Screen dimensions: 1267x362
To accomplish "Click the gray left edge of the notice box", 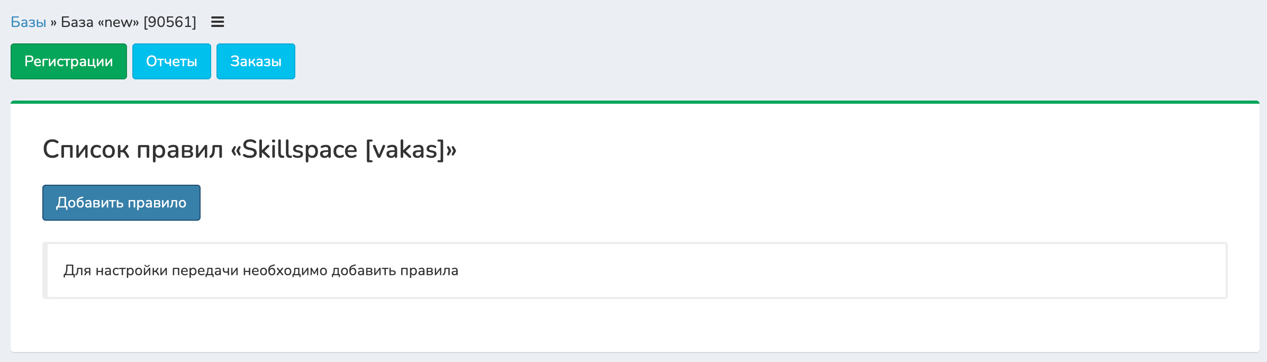I will [46, 270].
